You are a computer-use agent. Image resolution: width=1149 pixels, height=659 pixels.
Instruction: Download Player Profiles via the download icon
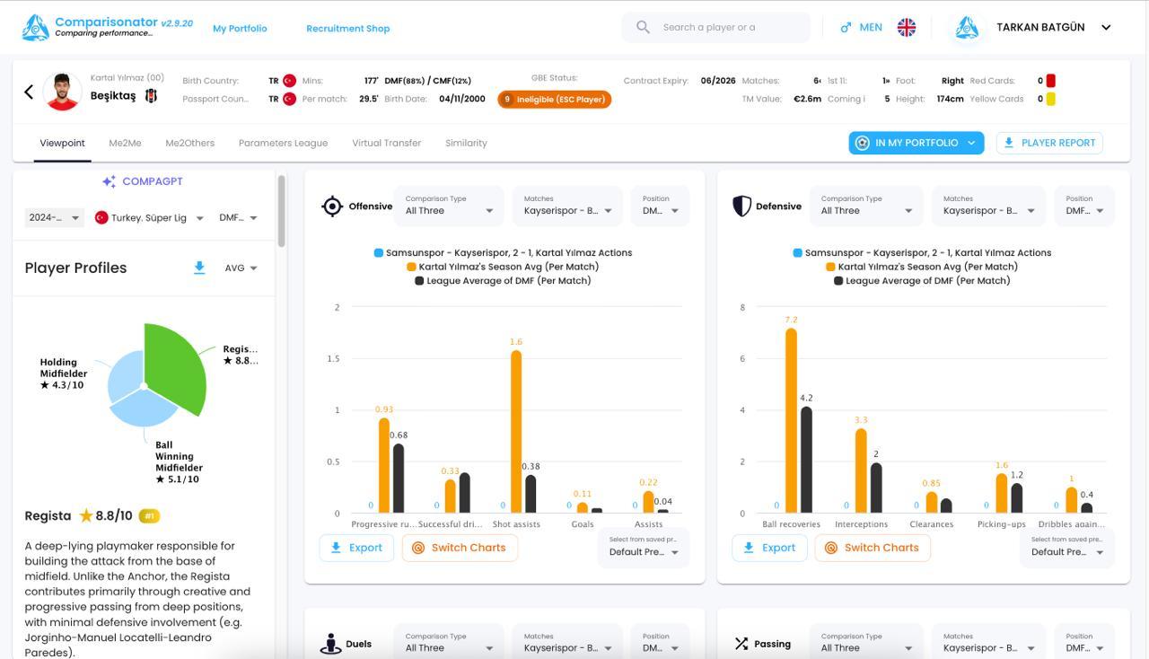pos(199,268)
